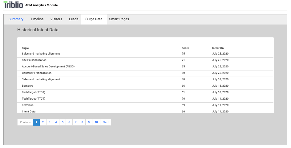
Task: Go to page 3
Action: (49, 122)
